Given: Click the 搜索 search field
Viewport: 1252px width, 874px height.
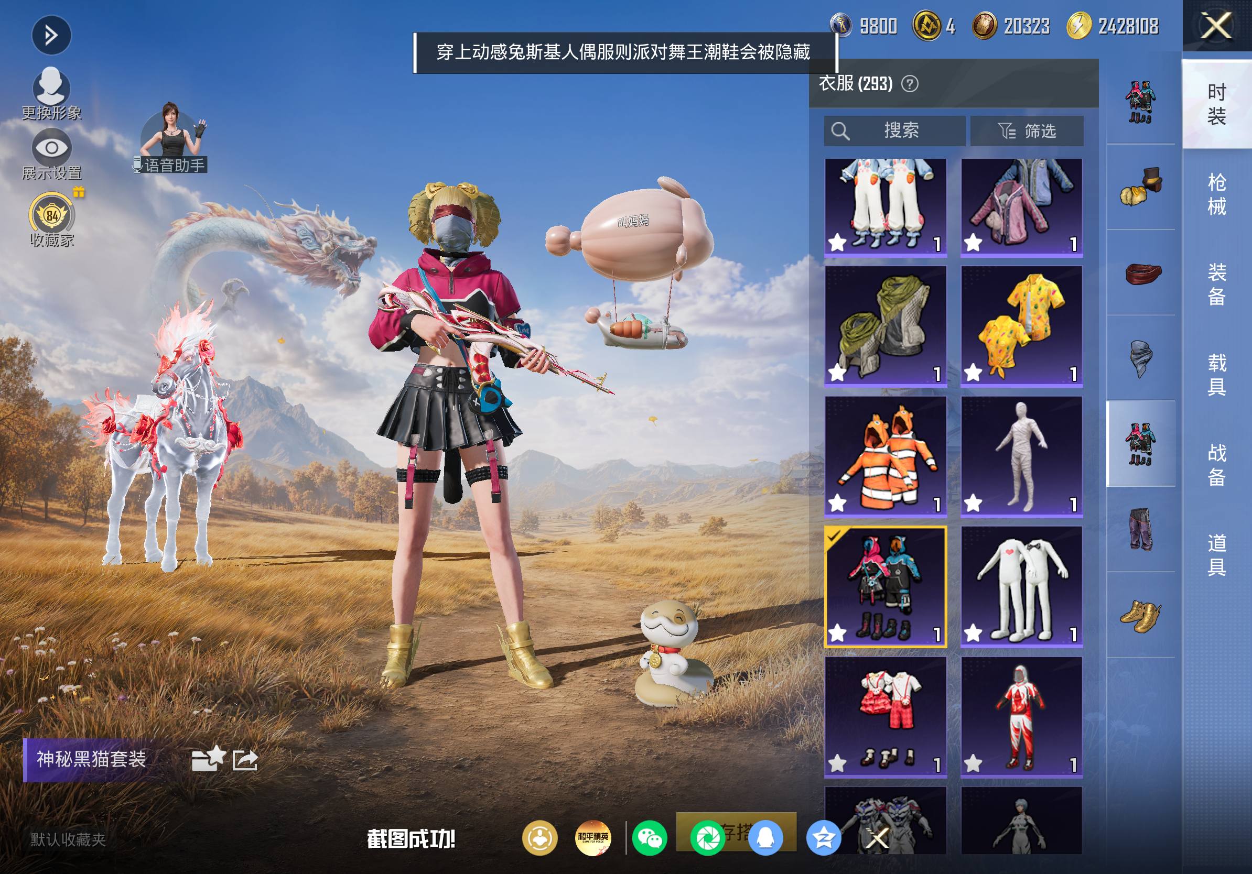Looking at the screenshot, I should click(894, 131).
